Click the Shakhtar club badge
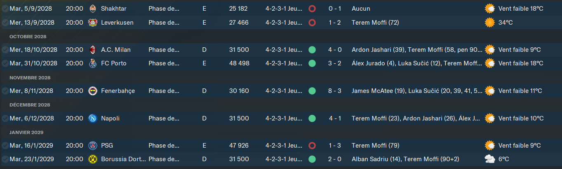The width and height of the screenshot is (562, 169). pyautogui.click(x=92, y=9)
